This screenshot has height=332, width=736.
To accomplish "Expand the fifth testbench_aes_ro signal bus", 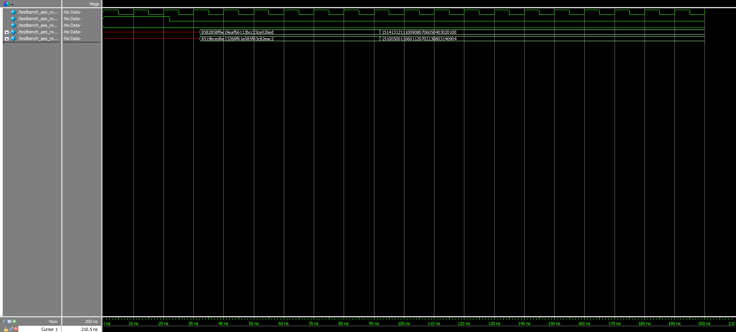I will tap(7, 39).
